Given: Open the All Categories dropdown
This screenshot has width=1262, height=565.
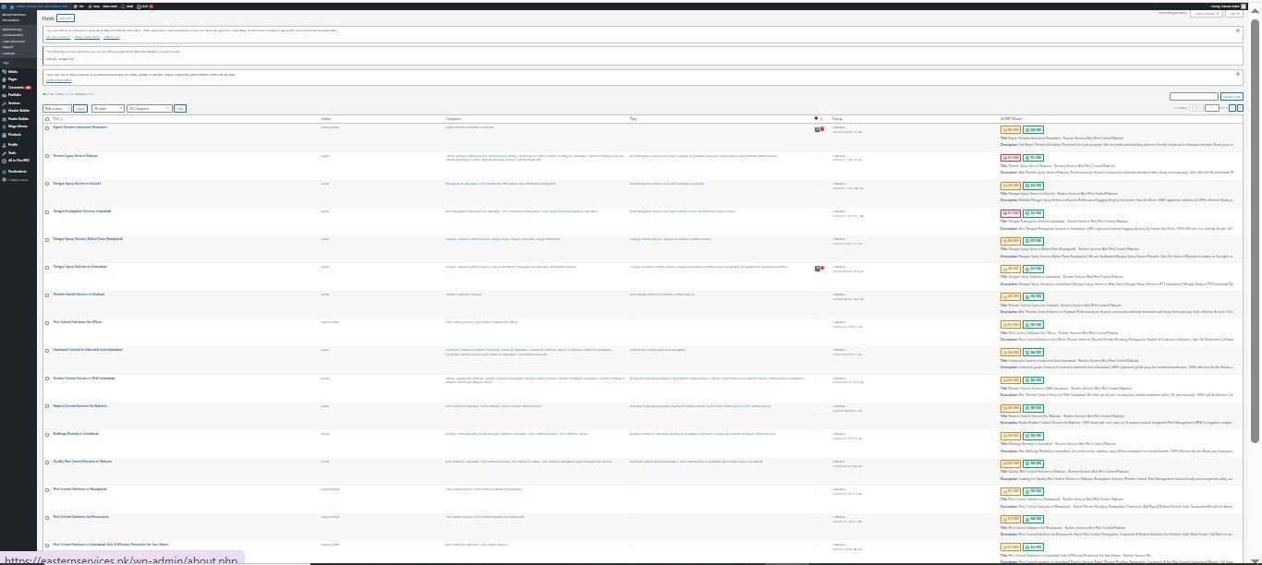Looking at the screenshot, I should click(x=149, y=109).
